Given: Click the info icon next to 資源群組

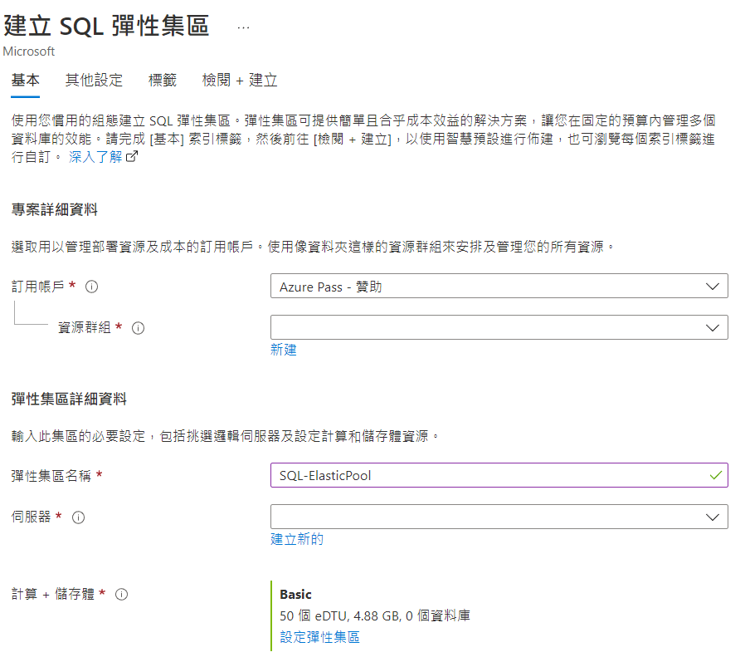Looking at the screenshot, I should [x=139, y=328].
